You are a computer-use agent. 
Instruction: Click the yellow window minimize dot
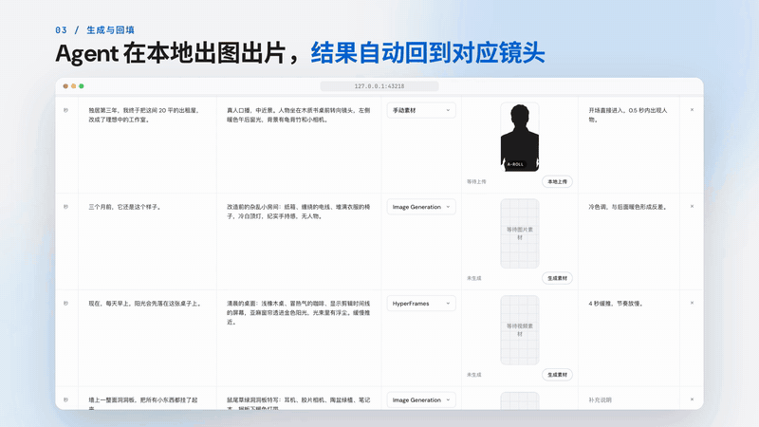[74, 86]
